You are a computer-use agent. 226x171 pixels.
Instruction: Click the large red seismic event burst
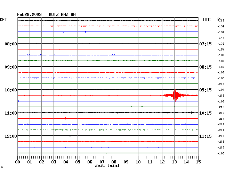pyautogui.click(x=175, y=95)
